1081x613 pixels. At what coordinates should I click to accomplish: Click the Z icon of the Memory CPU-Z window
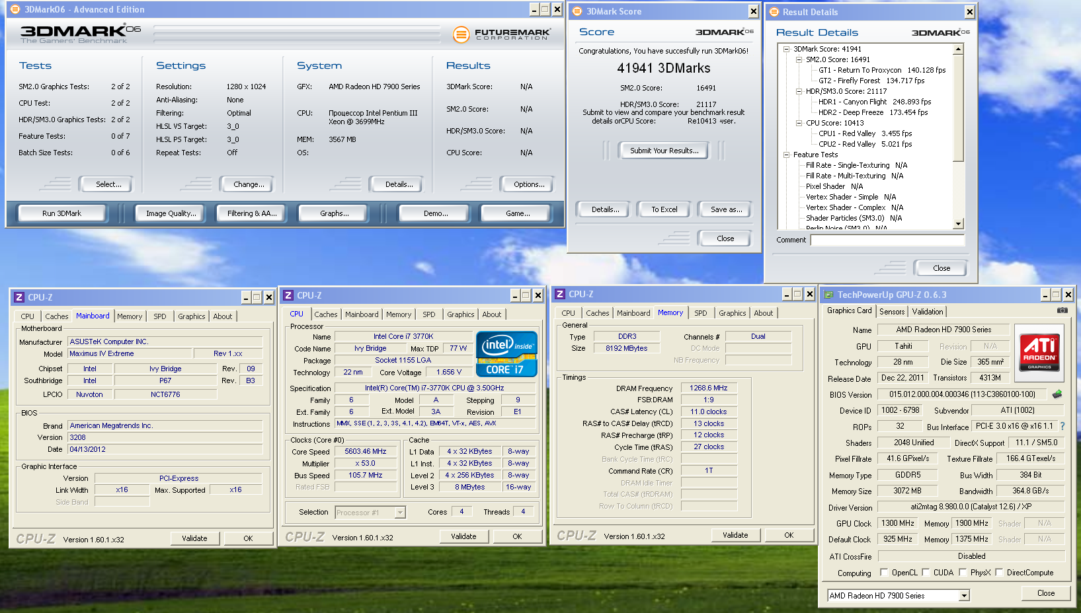tap(560, 294)
